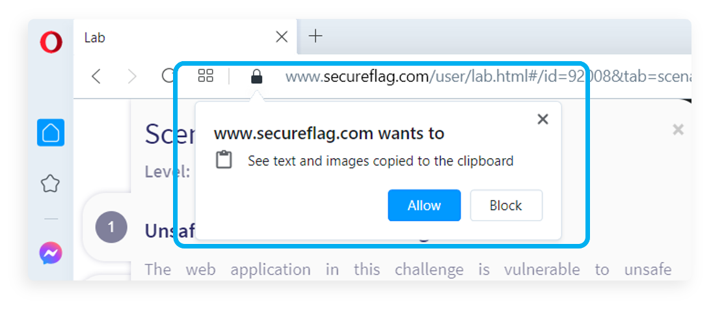
Task: Click the Scenario page heading
Action: pos(170,134)
